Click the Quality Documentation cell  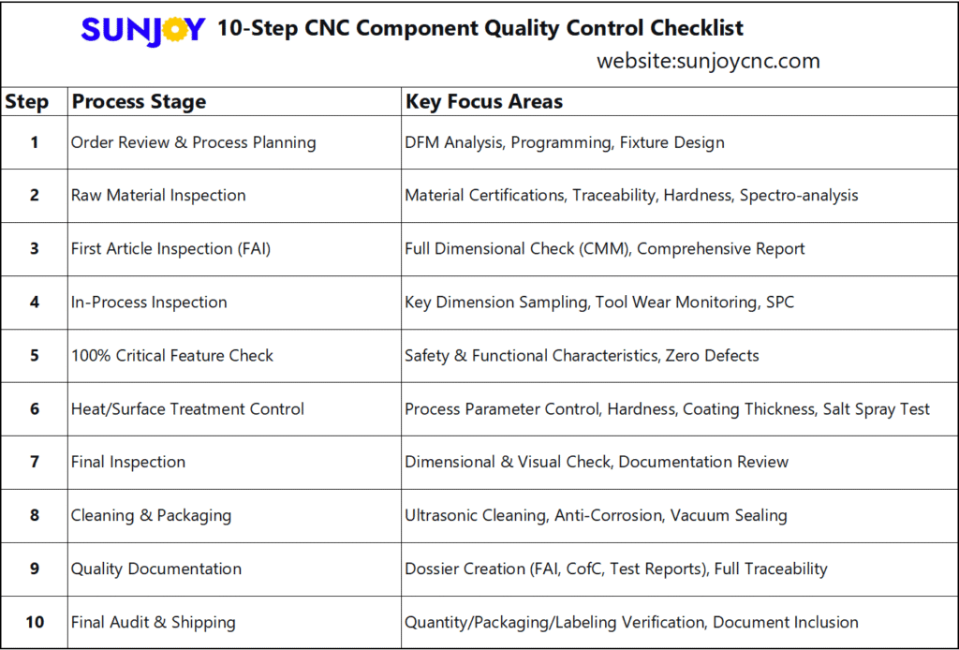click(x=156, y=569)
